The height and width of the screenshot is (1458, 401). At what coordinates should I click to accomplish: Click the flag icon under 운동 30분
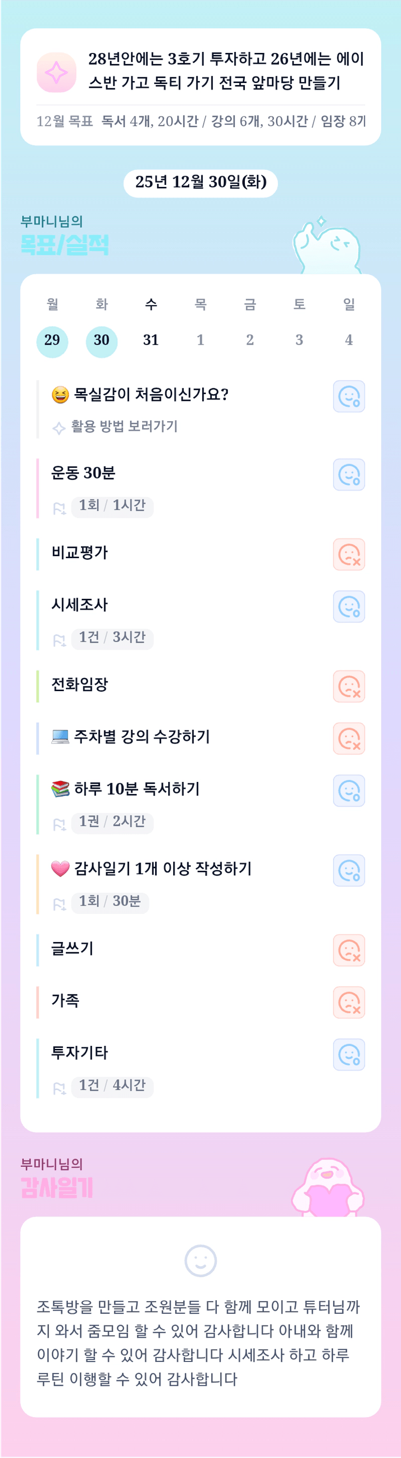59,508
